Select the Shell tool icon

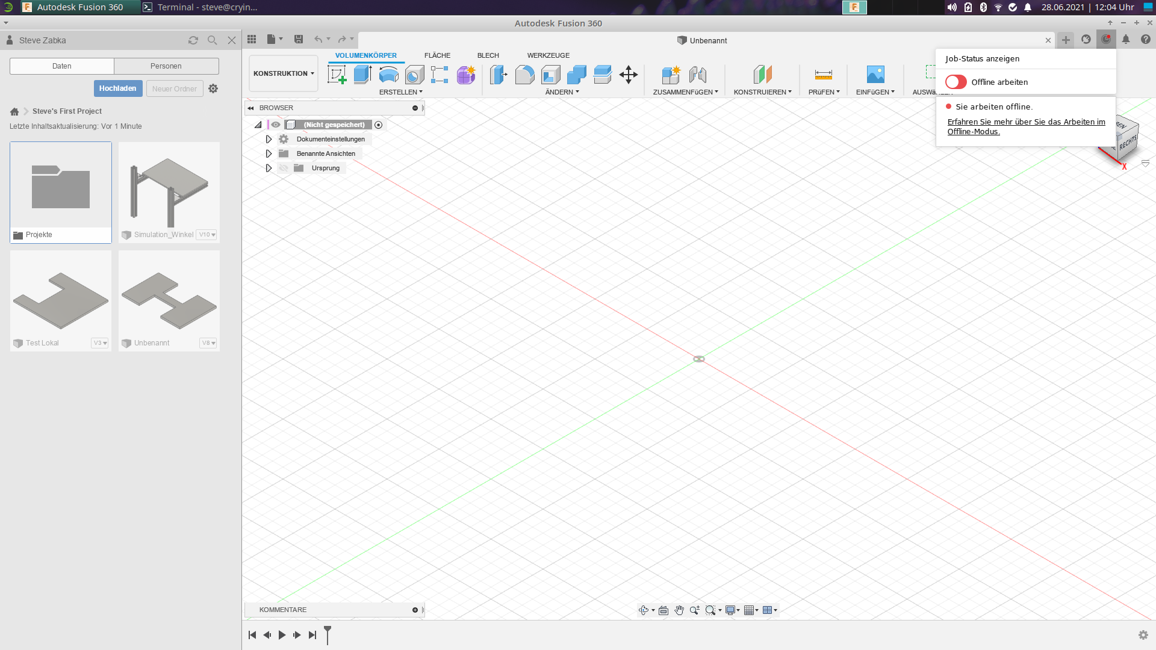click(550, 75)
